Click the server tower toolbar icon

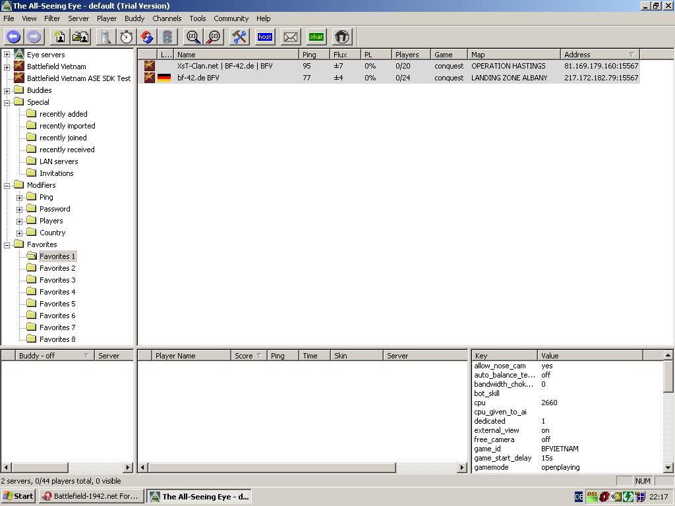point(105,37)
